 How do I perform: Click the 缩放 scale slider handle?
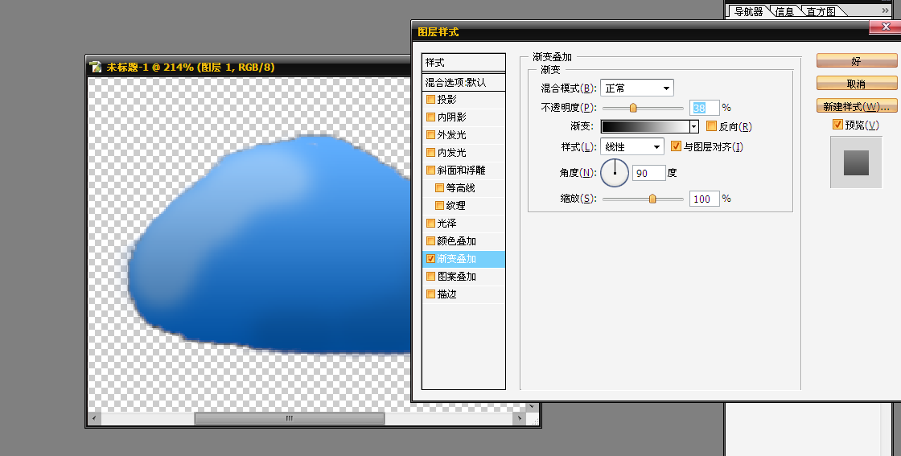[652, 199]
